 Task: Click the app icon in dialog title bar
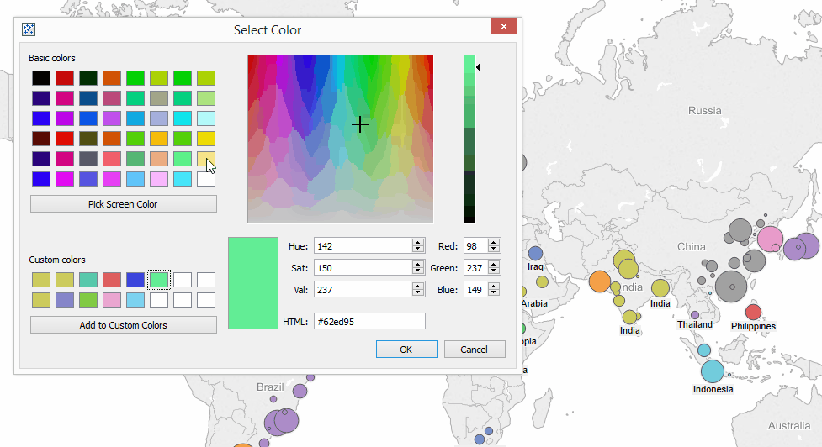coord(29,29)
